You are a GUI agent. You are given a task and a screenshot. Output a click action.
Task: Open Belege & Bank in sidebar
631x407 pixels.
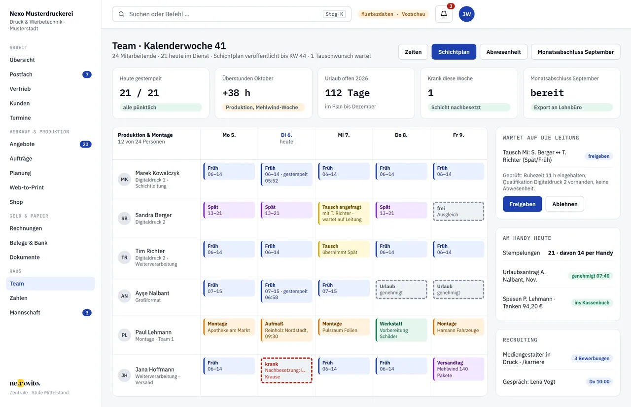coord(50,243)
